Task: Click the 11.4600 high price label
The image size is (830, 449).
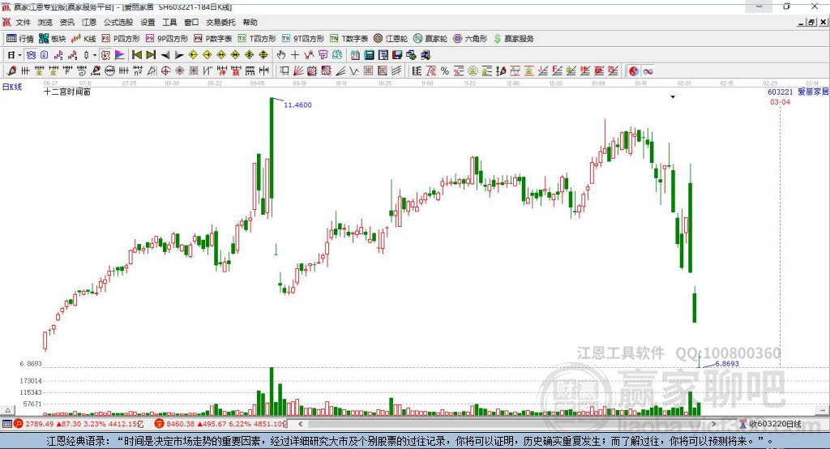Action: pyautogui.click(x=297, y=105)
